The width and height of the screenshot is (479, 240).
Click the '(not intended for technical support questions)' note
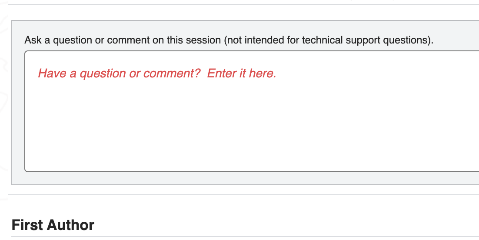(328, 40)
